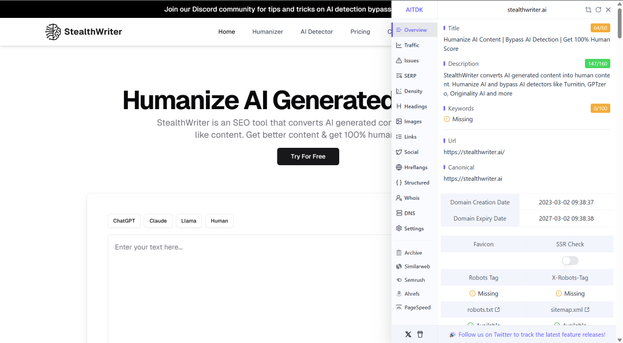The height and width of the screenshot is (343, 623).
Task: Click the Semrush icon
Action: tap(399, 280)
